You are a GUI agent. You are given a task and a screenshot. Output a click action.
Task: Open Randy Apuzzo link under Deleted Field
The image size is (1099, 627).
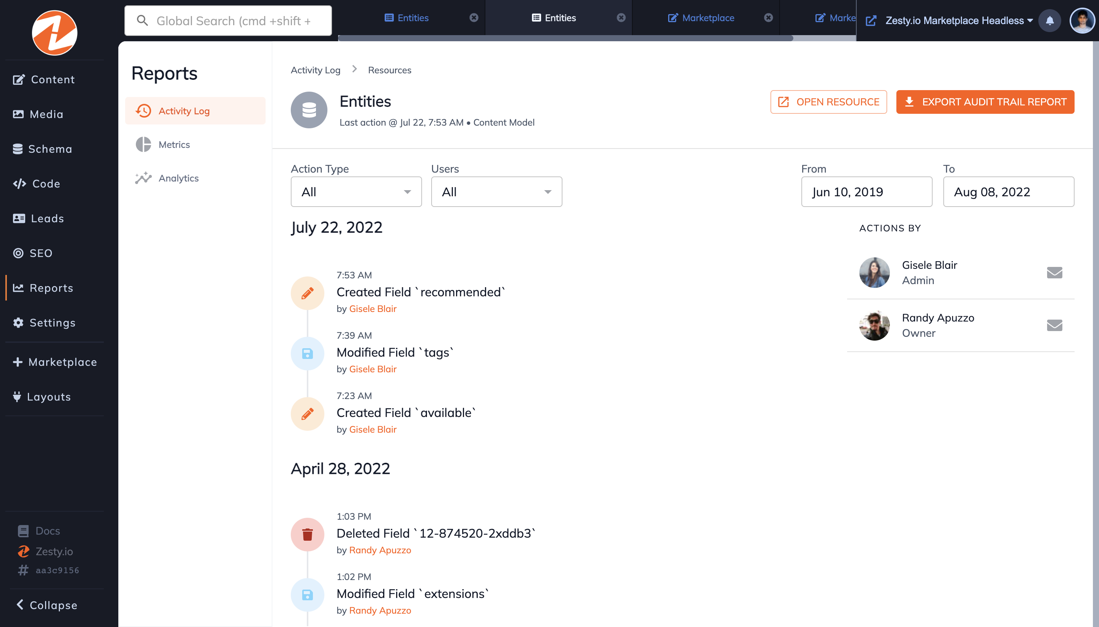coord(380,550)
